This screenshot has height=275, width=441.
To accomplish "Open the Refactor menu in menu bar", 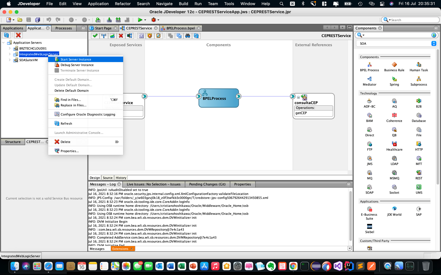I will click(x=123, y=4).
